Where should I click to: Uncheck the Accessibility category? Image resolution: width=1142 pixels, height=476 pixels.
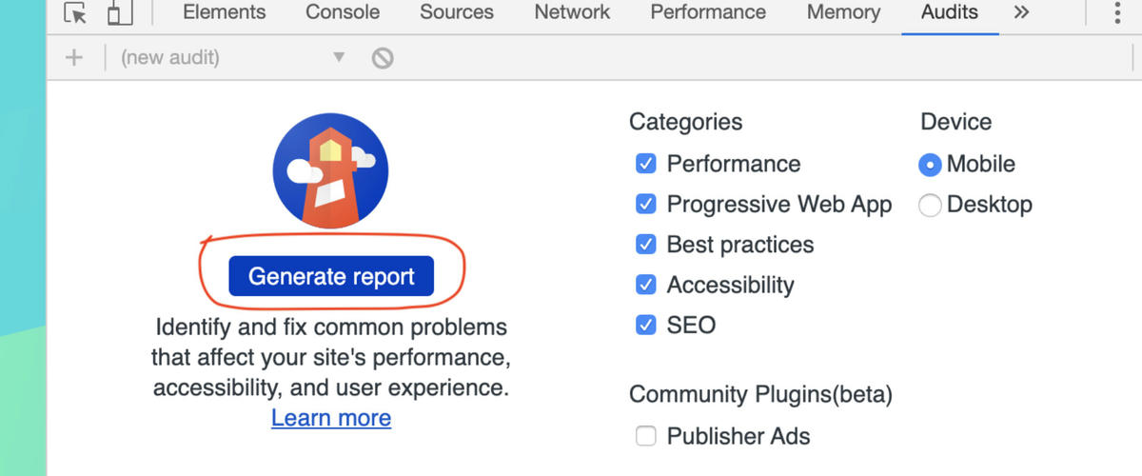point(646,285)
